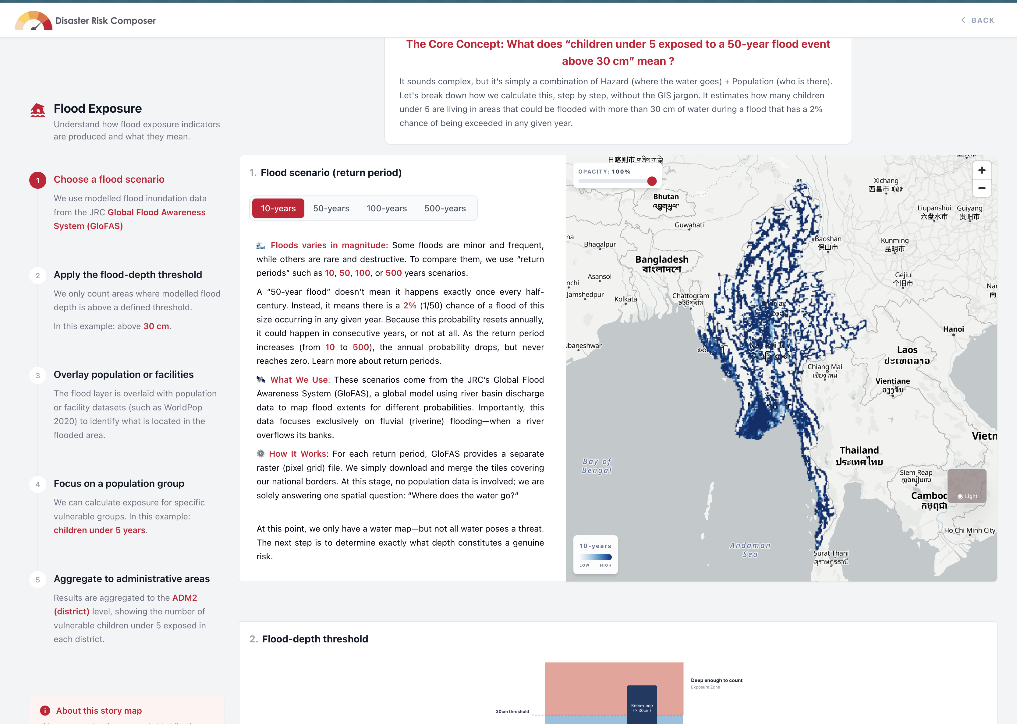Image resolution: width=1017 pixels, height=724 pixels.
Task: Zoom out on the map with minus button
Action: 981,188
